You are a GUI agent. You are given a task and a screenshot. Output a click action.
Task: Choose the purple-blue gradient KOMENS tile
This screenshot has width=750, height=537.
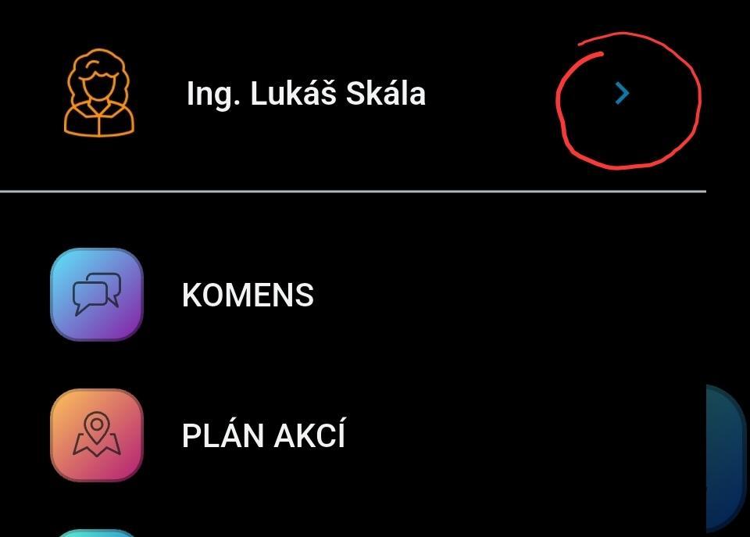click(x=97, y=295)
